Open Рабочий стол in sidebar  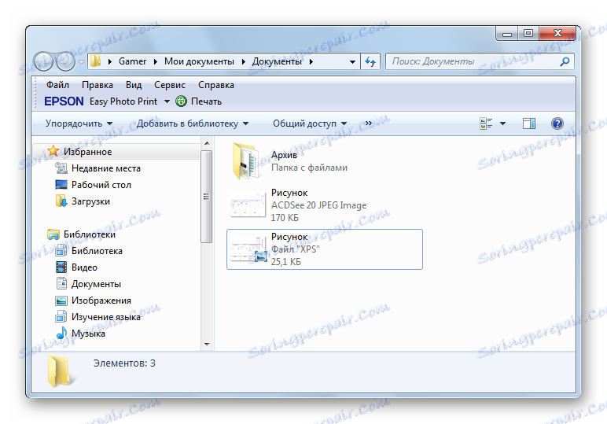point(101,185)
